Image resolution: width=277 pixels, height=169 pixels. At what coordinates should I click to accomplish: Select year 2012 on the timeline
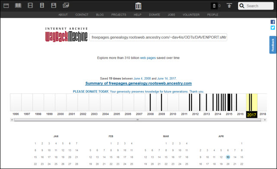[x=195, y=114]
